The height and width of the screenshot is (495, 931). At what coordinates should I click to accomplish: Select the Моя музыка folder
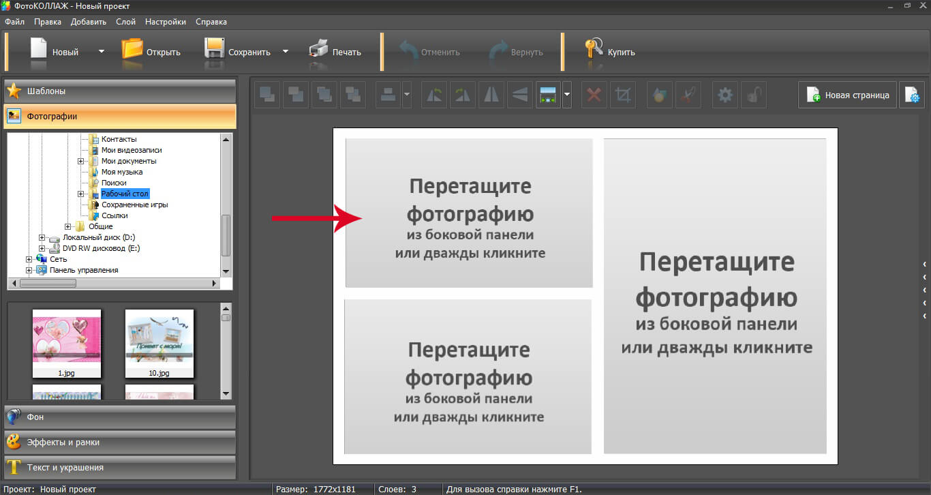click(122, 172)
